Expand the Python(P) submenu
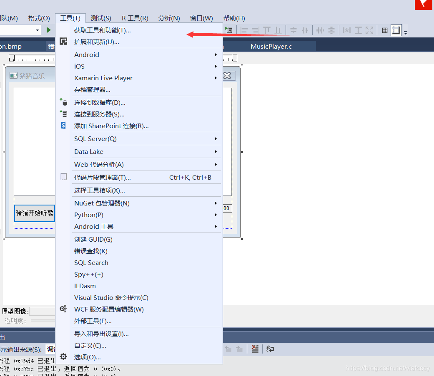 tap(216, 215)
